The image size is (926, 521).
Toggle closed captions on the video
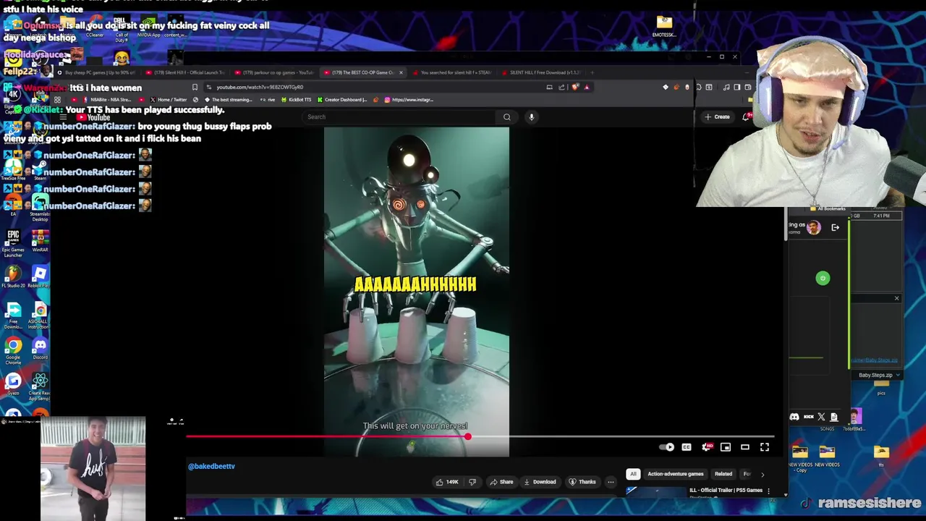click(687, 447)
